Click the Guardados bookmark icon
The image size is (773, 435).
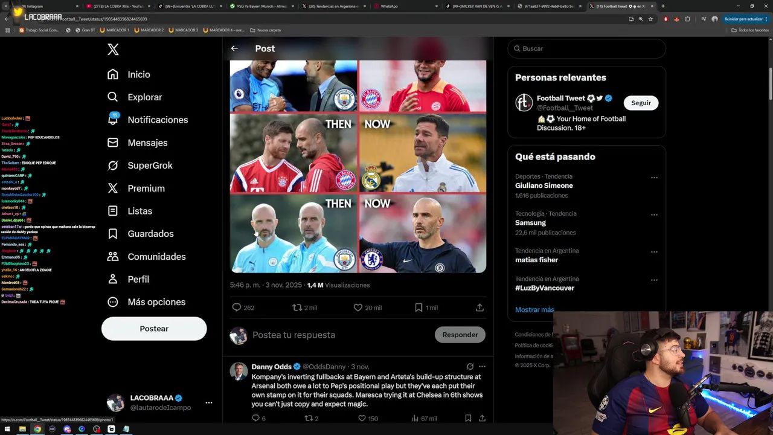tap(113, 234)
